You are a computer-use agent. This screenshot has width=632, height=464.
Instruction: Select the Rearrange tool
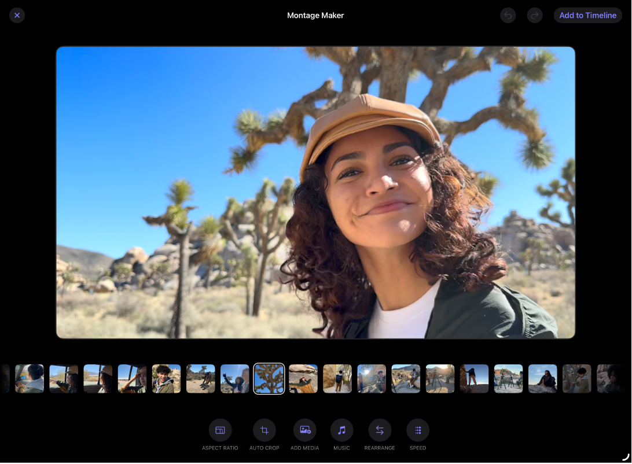point(380,430)
